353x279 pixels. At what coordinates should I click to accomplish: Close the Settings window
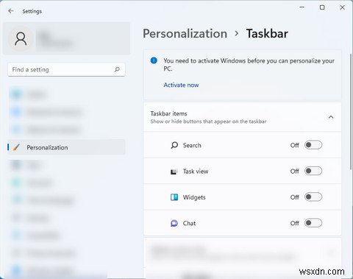pos(342,7)
